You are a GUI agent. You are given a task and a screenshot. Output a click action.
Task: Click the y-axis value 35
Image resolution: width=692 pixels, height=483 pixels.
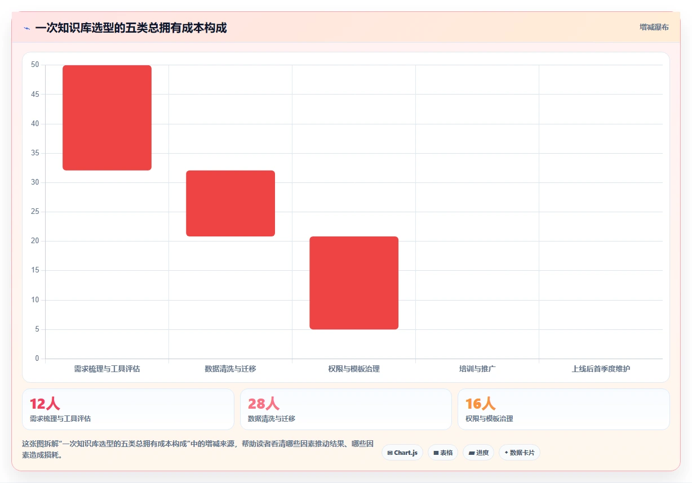coord(35,153)
